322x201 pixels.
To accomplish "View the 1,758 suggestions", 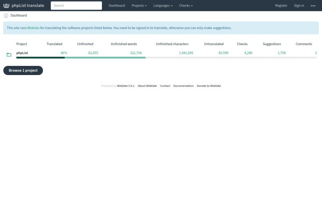I will pos(282,53).
